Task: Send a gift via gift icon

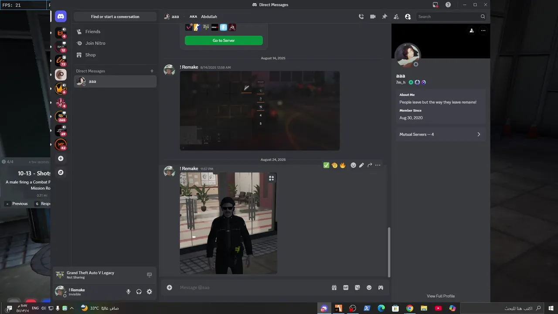Action: 334,287
